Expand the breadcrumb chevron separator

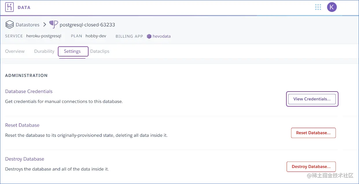(45, 25)
